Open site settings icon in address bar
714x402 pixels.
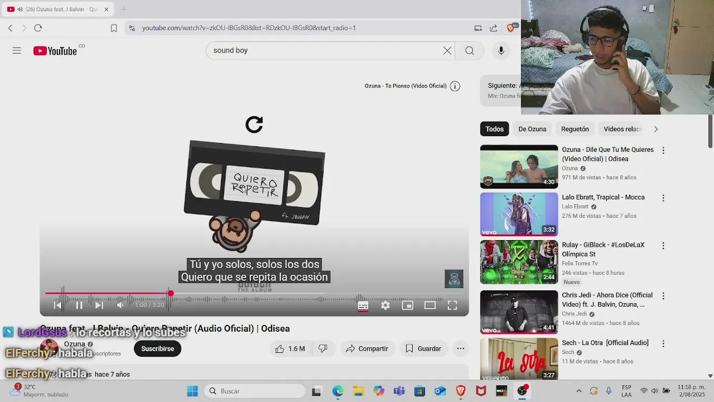point(131,28)
